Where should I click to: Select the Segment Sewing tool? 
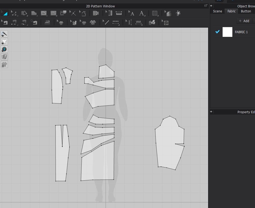tap(14, 23)
